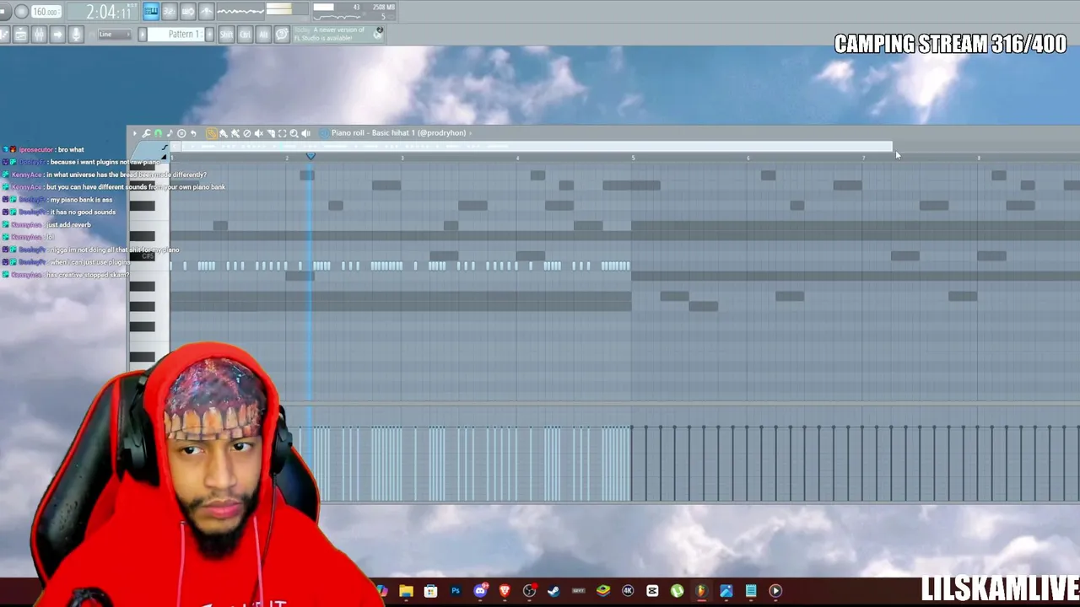Toggle typing keyboard to piano button
The height and width of the screenshot is (607, 1080).
pos(151,10)
